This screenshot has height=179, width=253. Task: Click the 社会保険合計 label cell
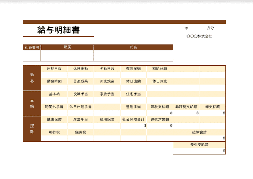[133, 119]
